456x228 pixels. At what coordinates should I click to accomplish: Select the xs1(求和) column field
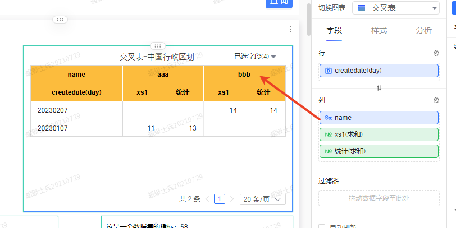pos(379,134)
